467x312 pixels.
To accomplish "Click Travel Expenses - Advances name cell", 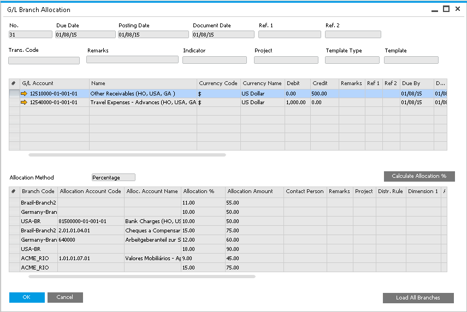I will point(143,103).
